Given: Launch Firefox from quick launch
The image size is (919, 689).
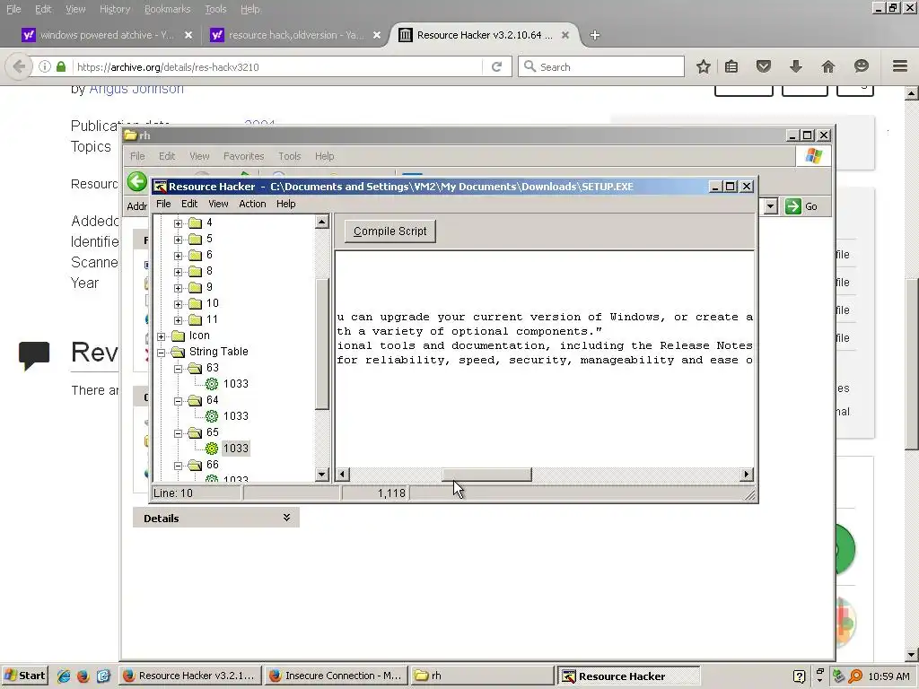Looking at the screenshot, I should coord(83,676).
